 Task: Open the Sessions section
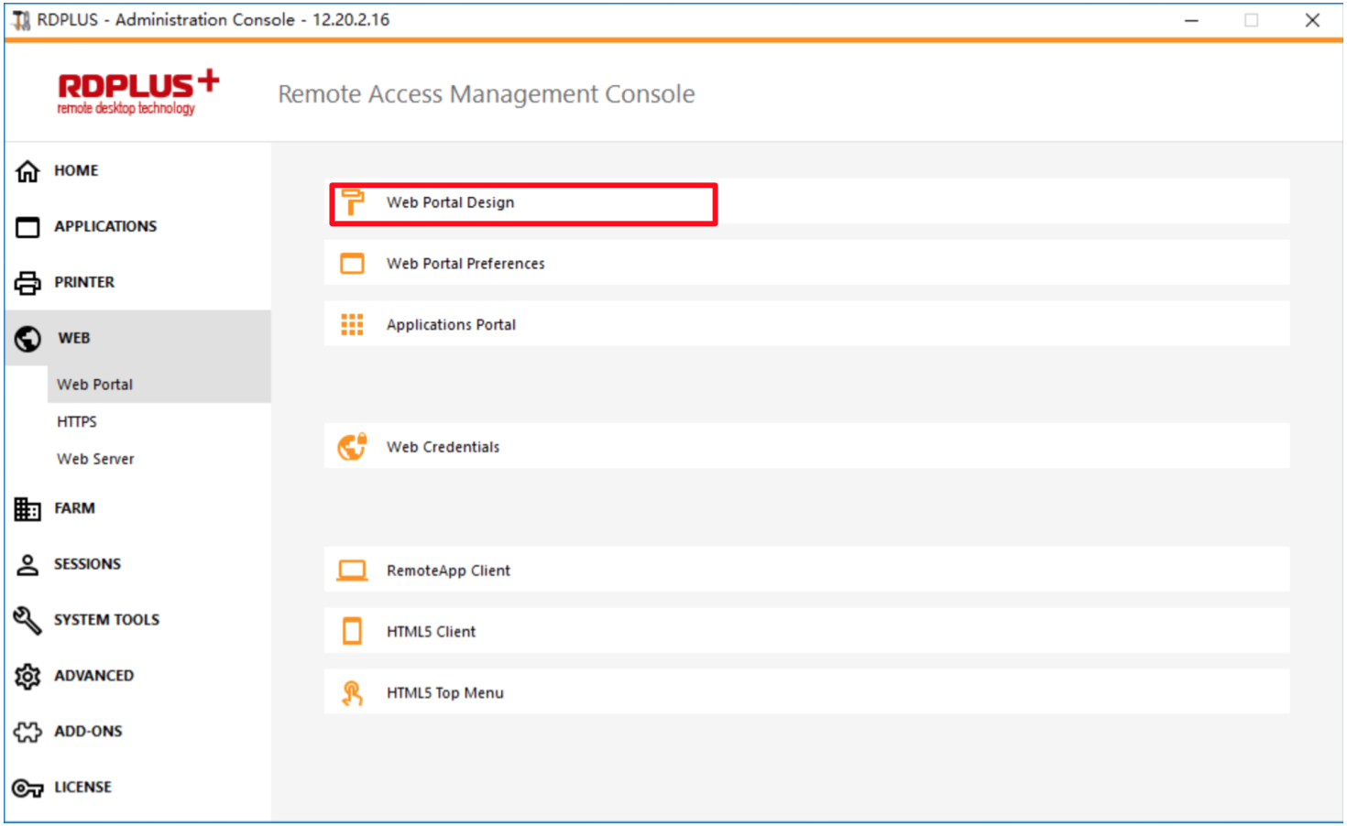coord(87,564)
